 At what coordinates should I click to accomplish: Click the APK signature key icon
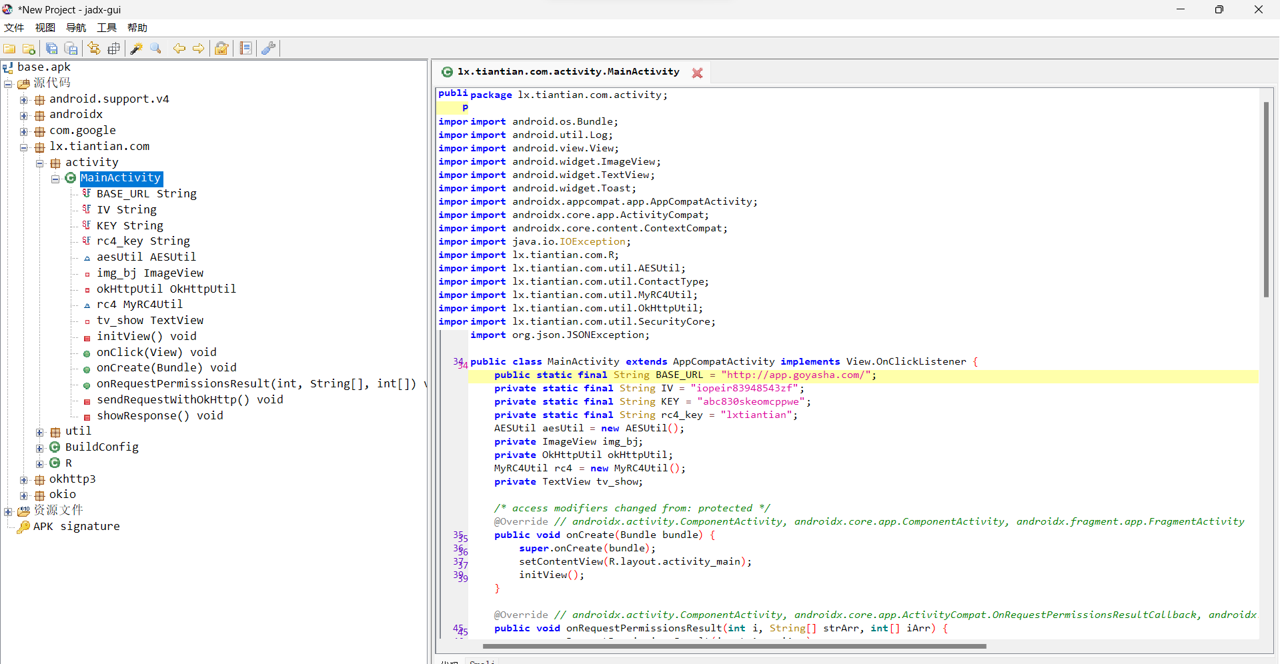click(23, 527)
